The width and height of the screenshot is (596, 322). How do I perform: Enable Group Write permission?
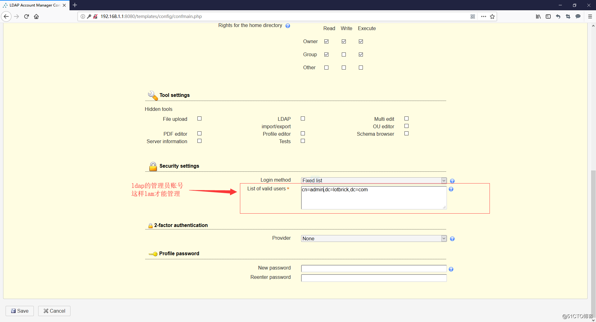[344, 54]
